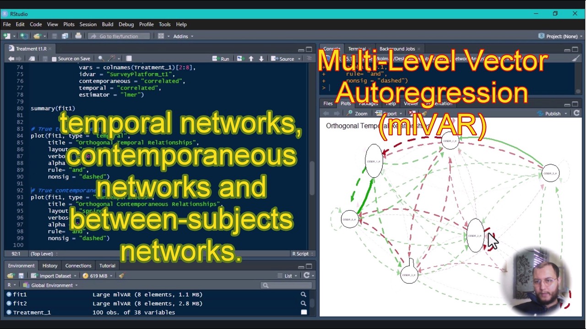586x329 pixels.
Task: Switch to the History tab
Action: [x=50, y=265]
